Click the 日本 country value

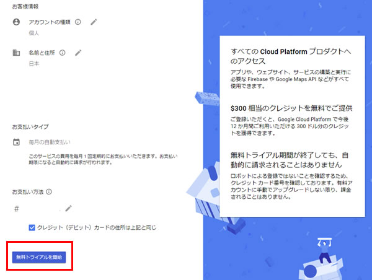click(x=34, y=64)
